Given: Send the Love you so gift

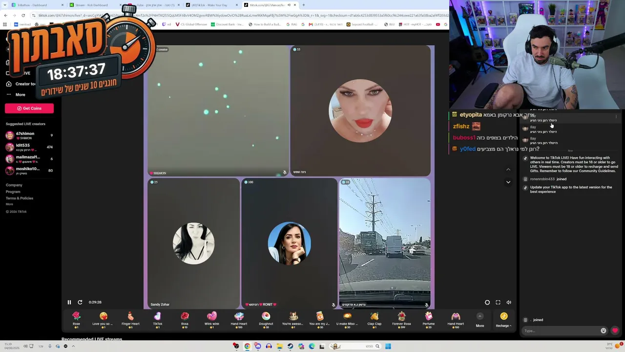Looking at the screenshot, I should pos(103,319).
